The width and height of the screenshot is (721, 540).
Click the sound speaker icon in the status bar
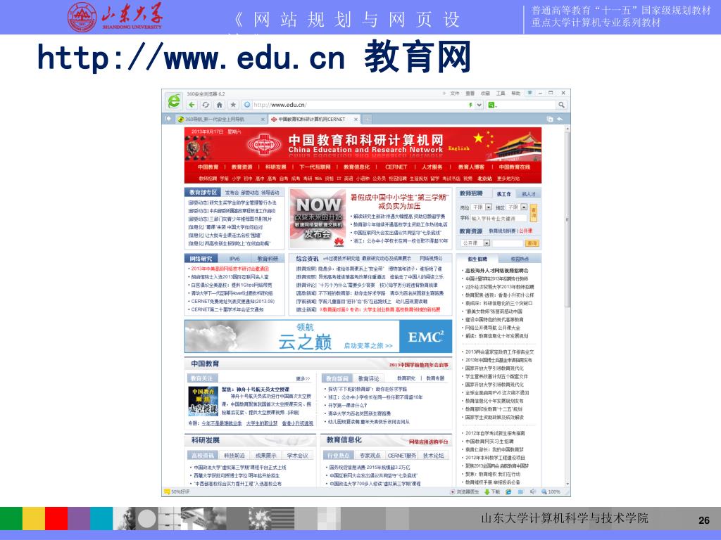(x=533, y=491)
